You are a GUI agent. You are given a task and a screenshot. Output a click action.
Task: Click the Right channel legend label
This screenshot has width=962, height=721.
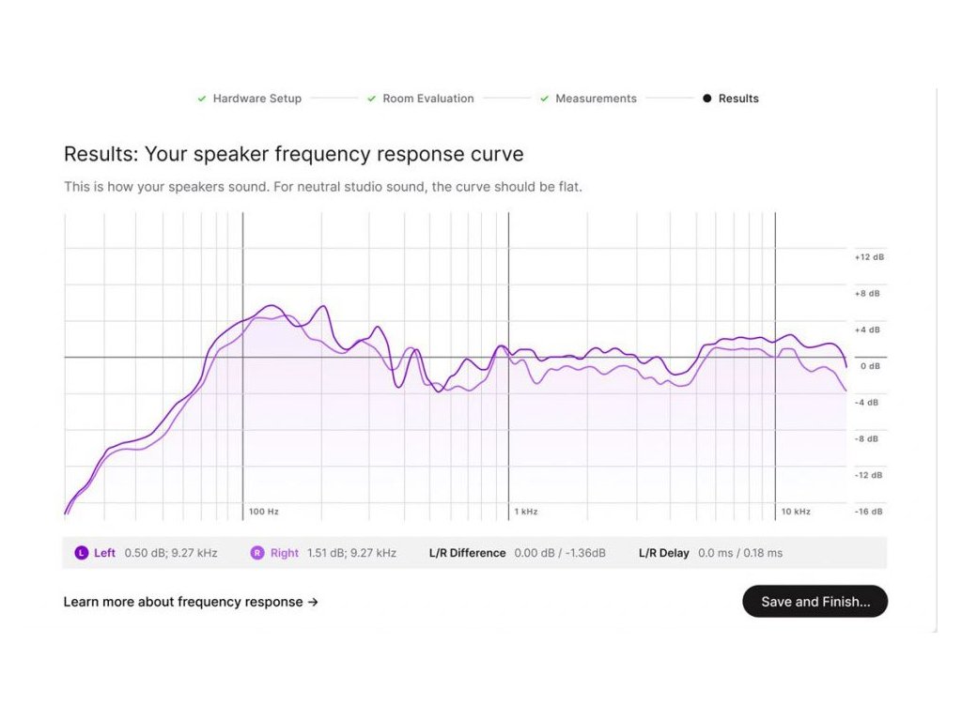point(284,553)
